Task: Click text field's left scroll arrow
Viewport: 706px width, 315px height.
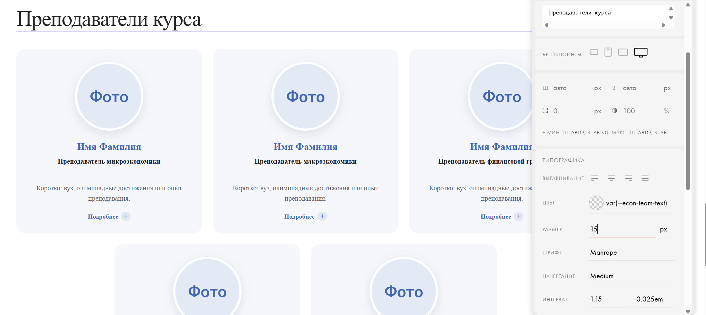Action: [546, 25]
